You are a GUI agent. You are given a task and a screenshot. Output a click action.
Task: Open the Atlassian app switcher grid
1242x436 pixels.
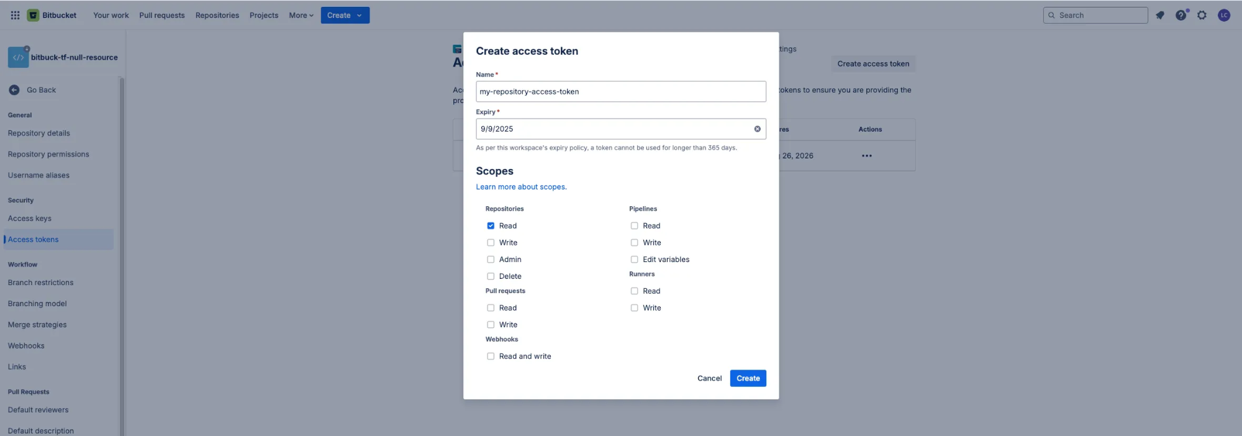click(x=15, y=15)
